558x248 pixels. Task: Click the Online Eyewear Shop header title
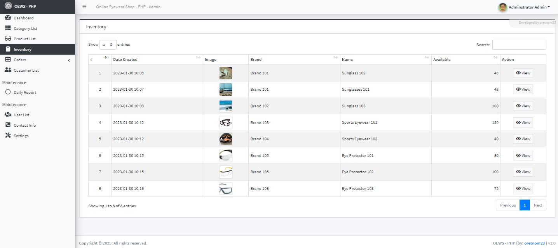(x=128, y=7)
